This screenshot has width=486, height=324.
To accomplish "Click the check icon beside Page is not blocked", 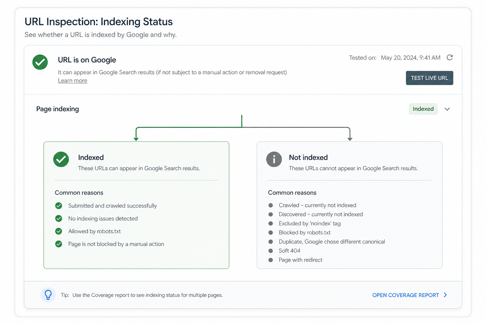I will coord(59,244).
